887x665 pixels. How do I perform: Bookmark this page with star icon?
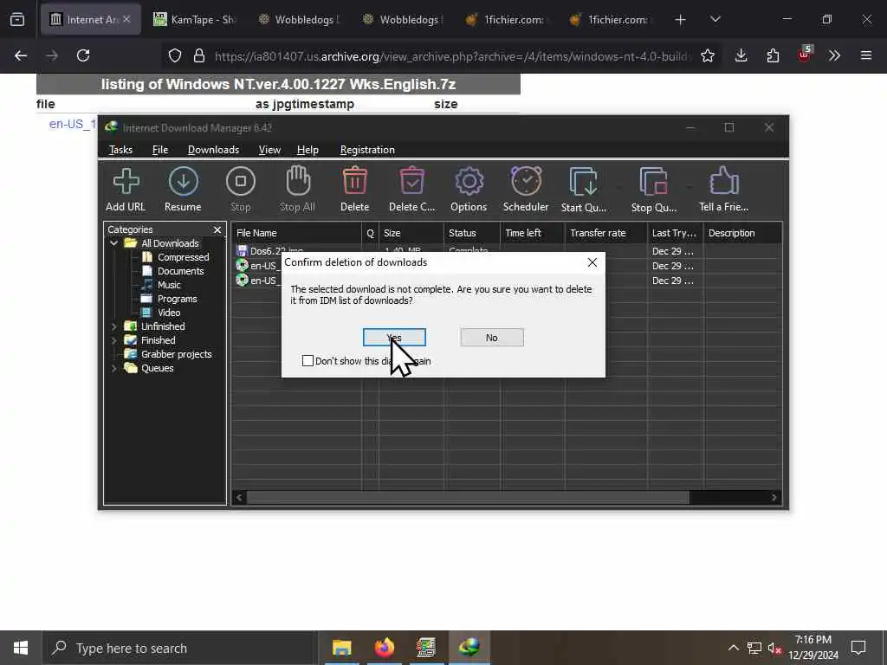pyautogui.click(x=707, y=56)
